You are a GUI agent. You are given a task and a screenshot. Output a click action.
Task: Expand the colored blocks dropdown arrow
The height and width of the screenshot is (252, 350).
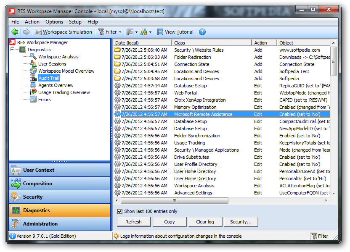point(151,32)
